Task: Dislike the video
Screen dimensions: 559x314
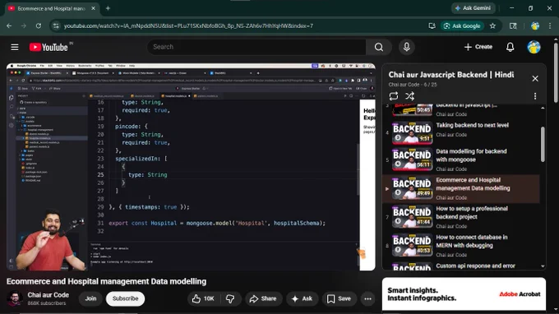Action: point(231,298)
